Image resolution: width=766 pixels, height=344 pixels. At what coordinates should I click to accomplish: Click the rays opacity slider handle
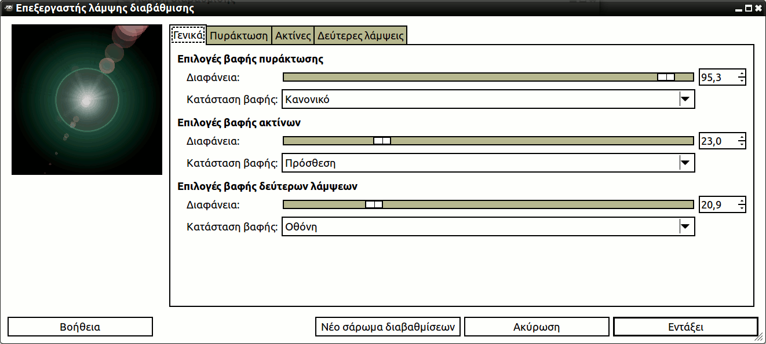pos(382,141)
